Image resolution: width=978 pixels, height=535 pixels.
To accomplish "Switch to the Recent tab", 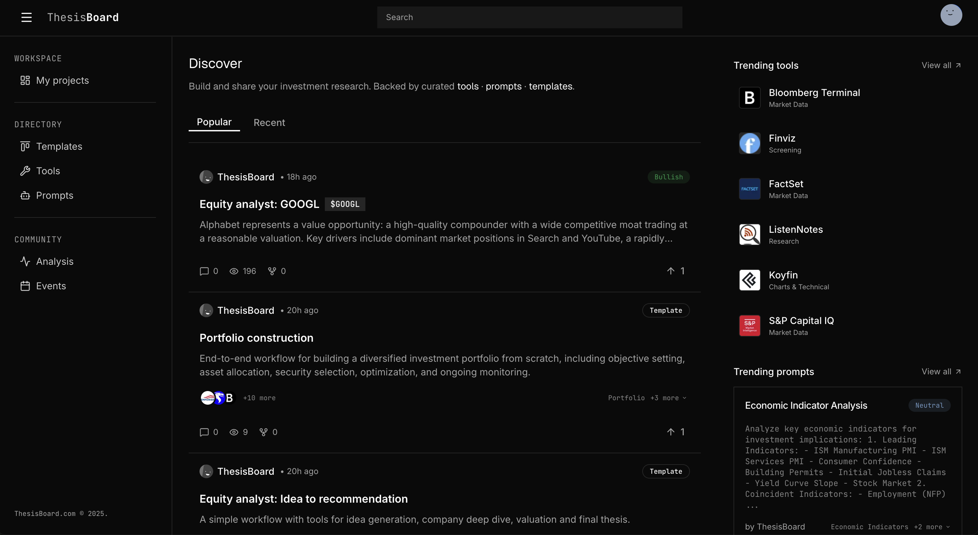I will pyautogui.click(x=270, y=122).
